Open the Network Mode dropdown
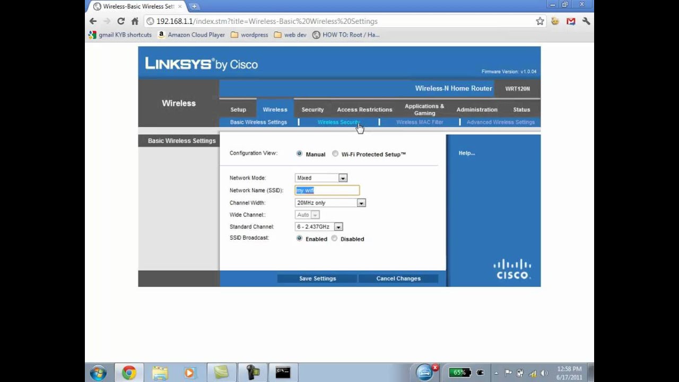The image size is (679, 382). (321, 178)
